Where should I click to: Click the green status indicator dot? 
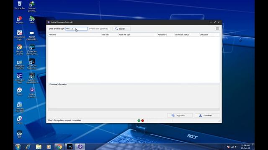click(x=139, y=120)
